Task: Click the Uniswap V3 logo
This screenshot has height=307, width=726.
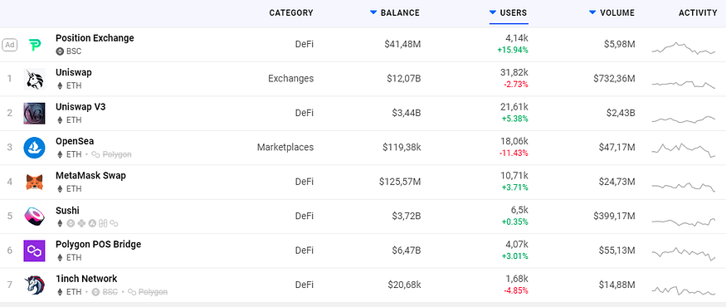Action: coord(34,114)
